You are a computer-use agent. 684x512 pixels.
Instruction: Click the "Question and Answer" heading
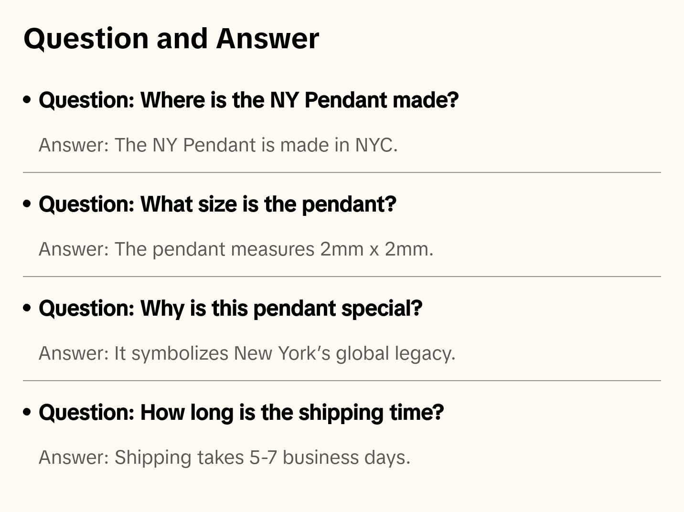click(171, 39)
